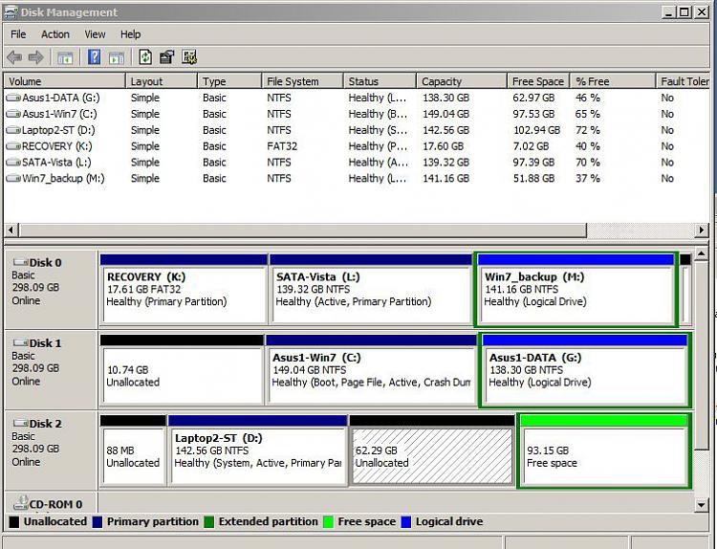Image resolution: width=717 pixels, height=549 pixels.
Task: Click the 51.88 GB free space cell
Action: (533, 179)
